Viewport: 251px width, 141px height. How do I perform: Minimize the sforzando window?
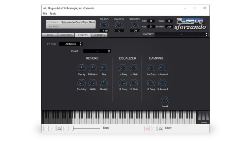tap(185, 8)
